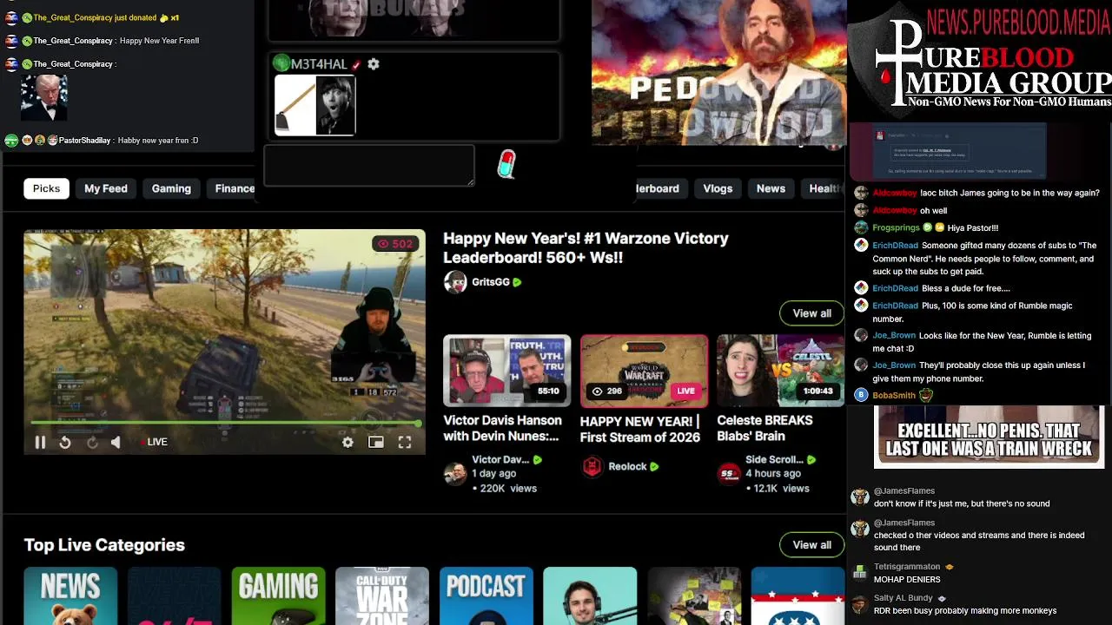
Task: Select the Vlogs tab
Action: tap(718, 188)
